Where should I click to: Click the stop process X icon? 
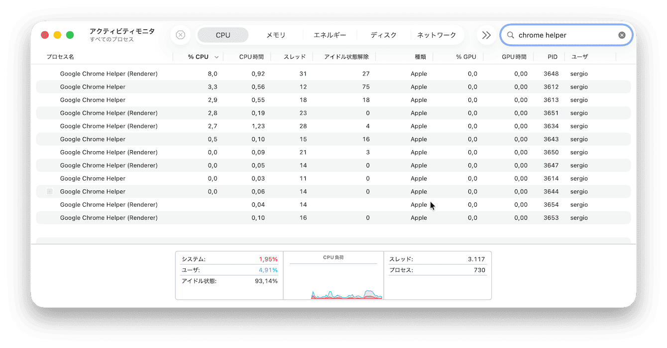pos(181,35)
